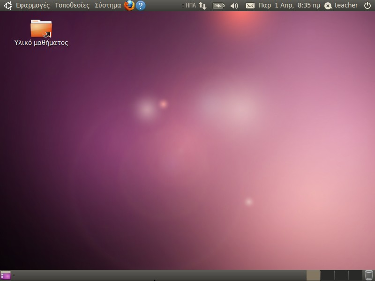Open the help icon in the panel
Screen dimensions: 375x281
141,5
